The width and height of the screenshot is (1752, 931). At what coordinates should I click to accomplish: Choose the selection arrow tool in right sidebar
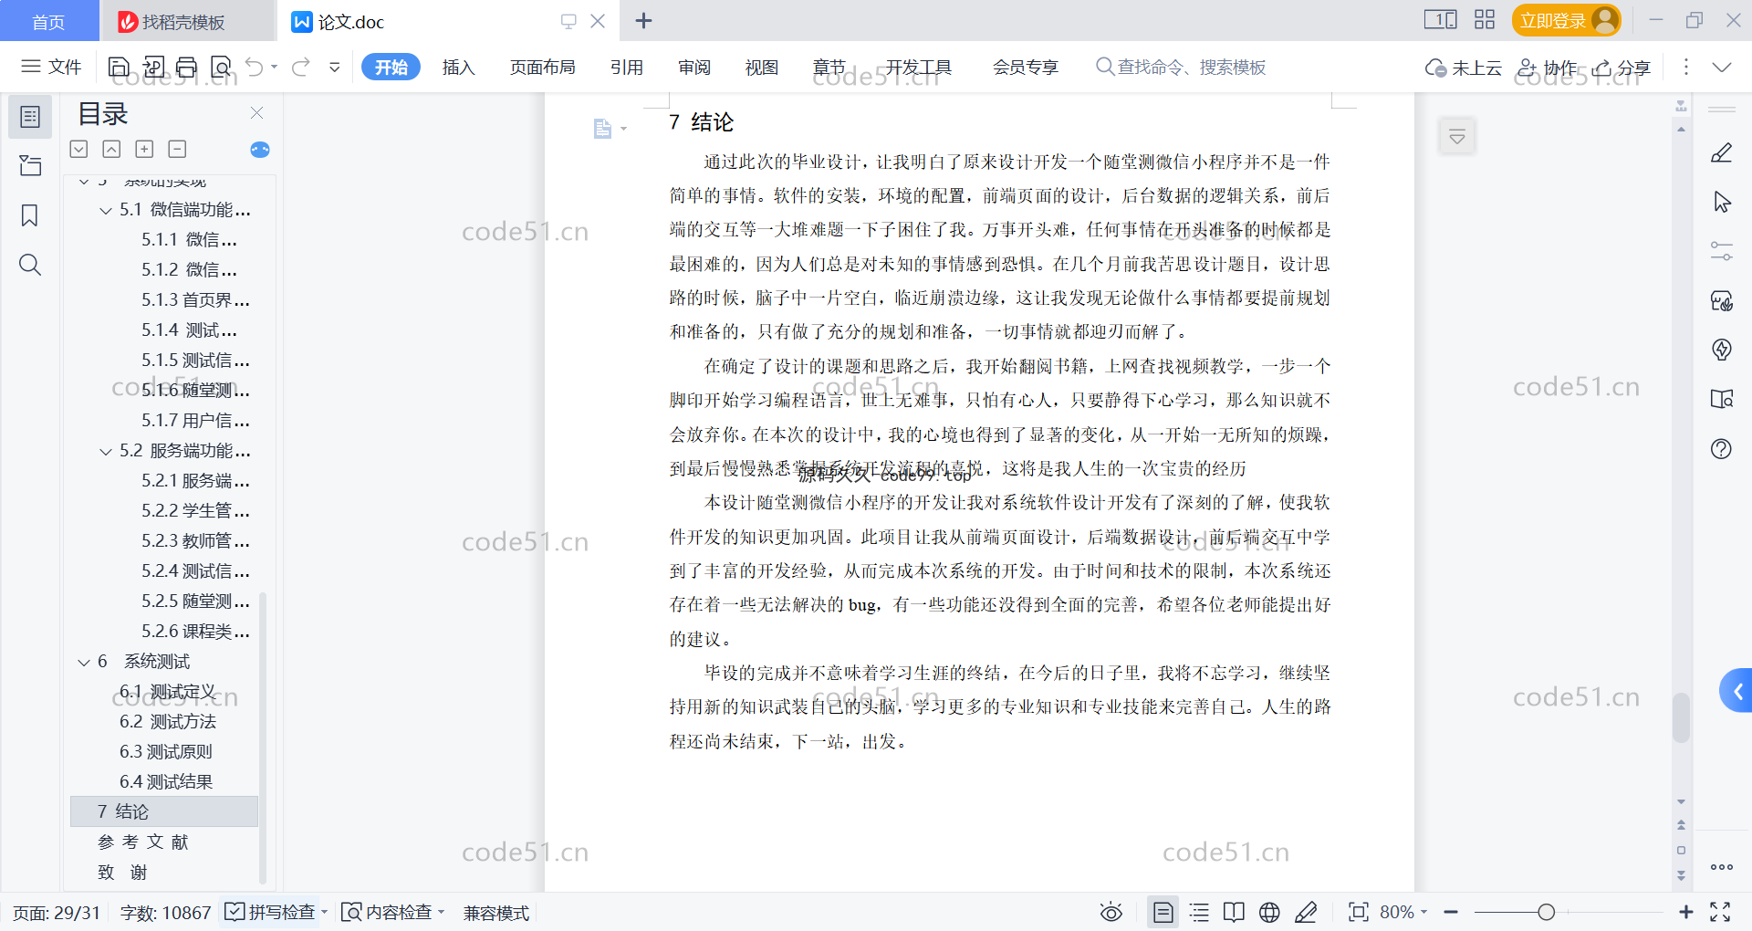tap(1722, 202)
